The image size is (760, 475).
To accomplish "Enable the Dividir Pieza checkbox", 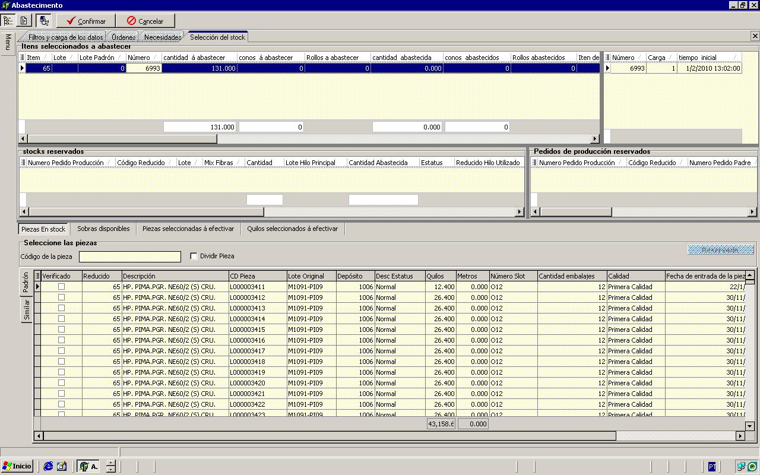I will (x=194, y=256).
